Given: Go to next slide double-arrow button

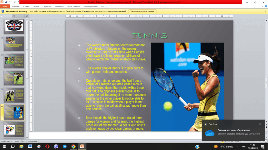Looking at the screenshot, I should click(267, 127).
